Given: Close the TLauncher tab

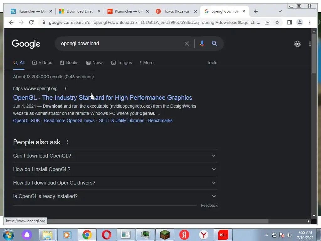Looking at the screenshot, I should pyautogui.click(x=51, y=11).
